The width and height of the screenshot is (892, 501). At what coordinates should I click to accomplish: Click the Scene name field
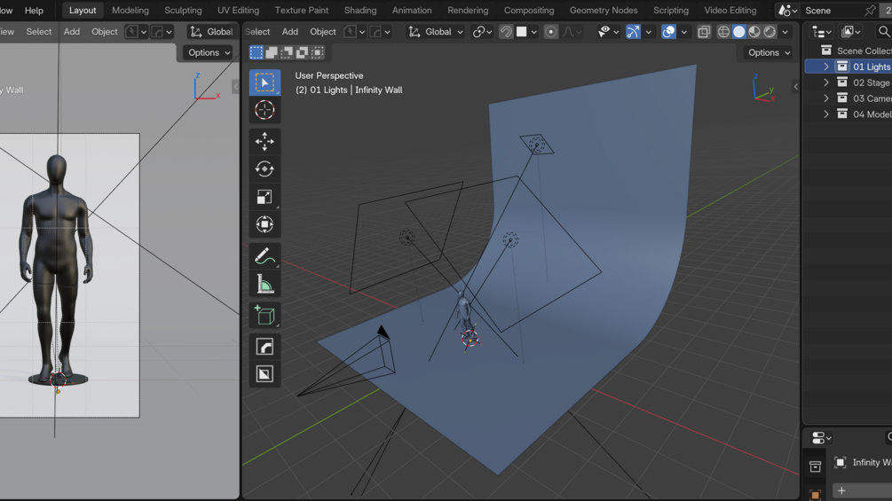[833, 11]
